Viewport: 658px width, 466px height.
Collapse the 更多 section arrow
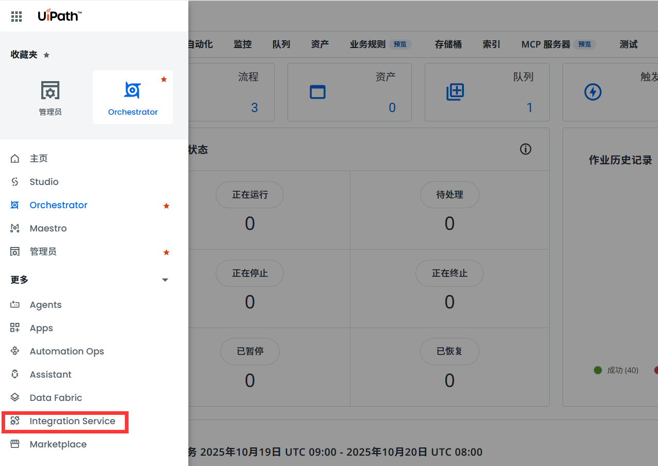[x=165, y=280]
